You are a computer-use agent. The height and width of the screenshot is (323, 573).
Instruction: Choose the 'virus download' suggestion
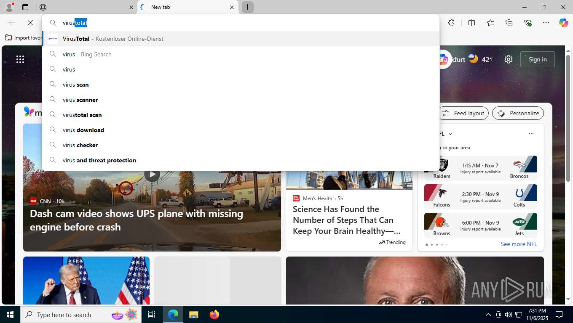(241, 130)
